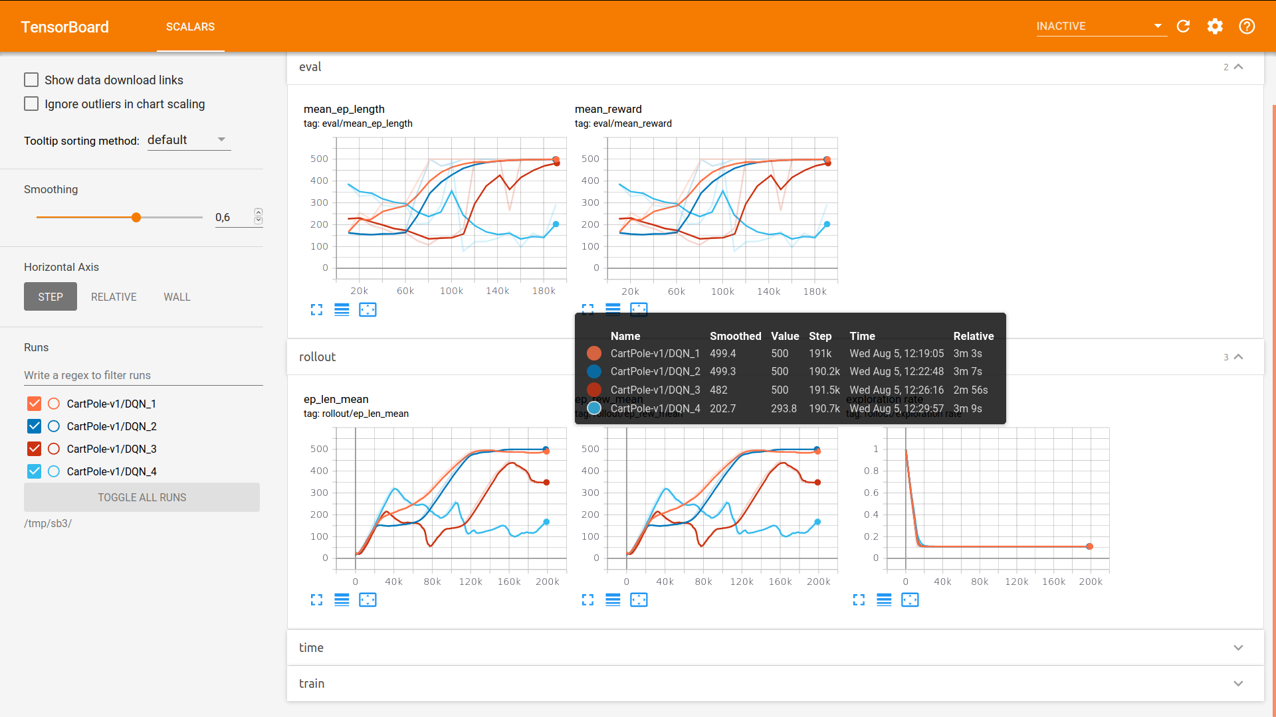Fit domain to data on ep_rew_mean chart
The image size is (1276, 717).
pyautogui.click(x=639, y=600)
